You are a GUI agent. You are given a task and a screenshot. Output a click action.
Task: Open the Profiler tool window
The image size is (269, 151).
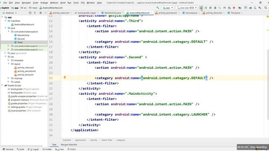(47, 149)
